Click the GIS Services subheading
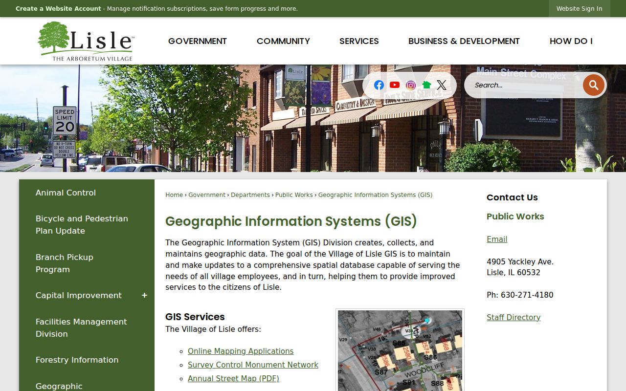 [195, 317]
